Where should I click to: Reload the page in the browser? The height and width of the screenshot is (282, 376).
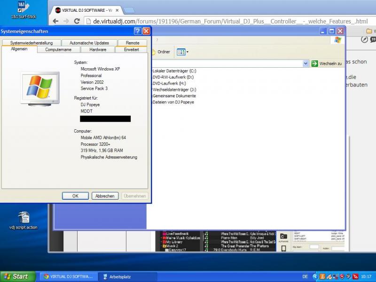click(x=77, y=21)
